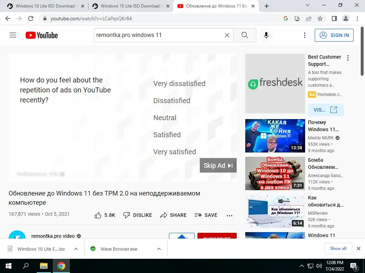Image resolution: width=365 pixels, height=273 pixels.
Task: Open the tab search dropdown
Action: click(308, 5)
